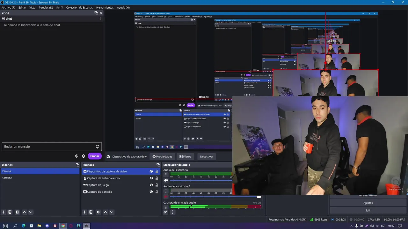Add a new source in Fuentes

coord(84,212)
